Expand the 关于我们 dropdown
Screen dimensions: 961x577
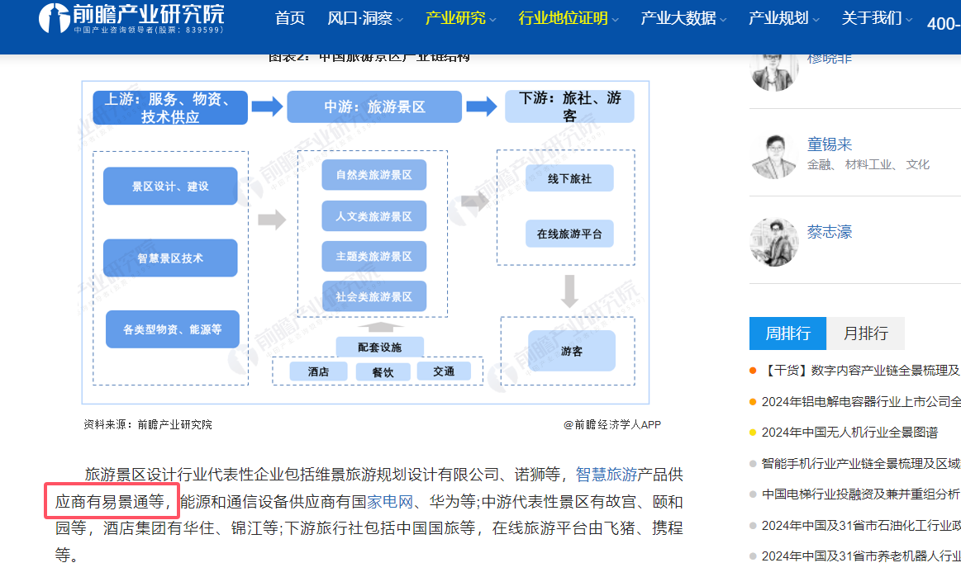click(873, 17)
